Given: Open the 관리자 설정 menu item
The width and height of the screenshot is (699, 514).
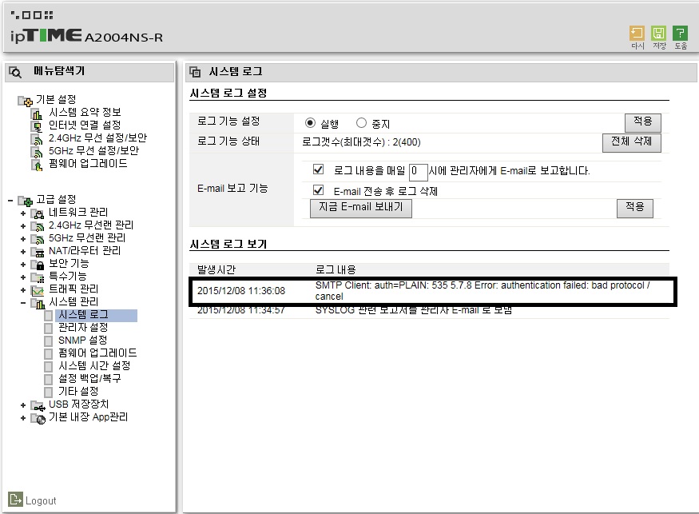Looking at the screenshot, I should (83, 328).
